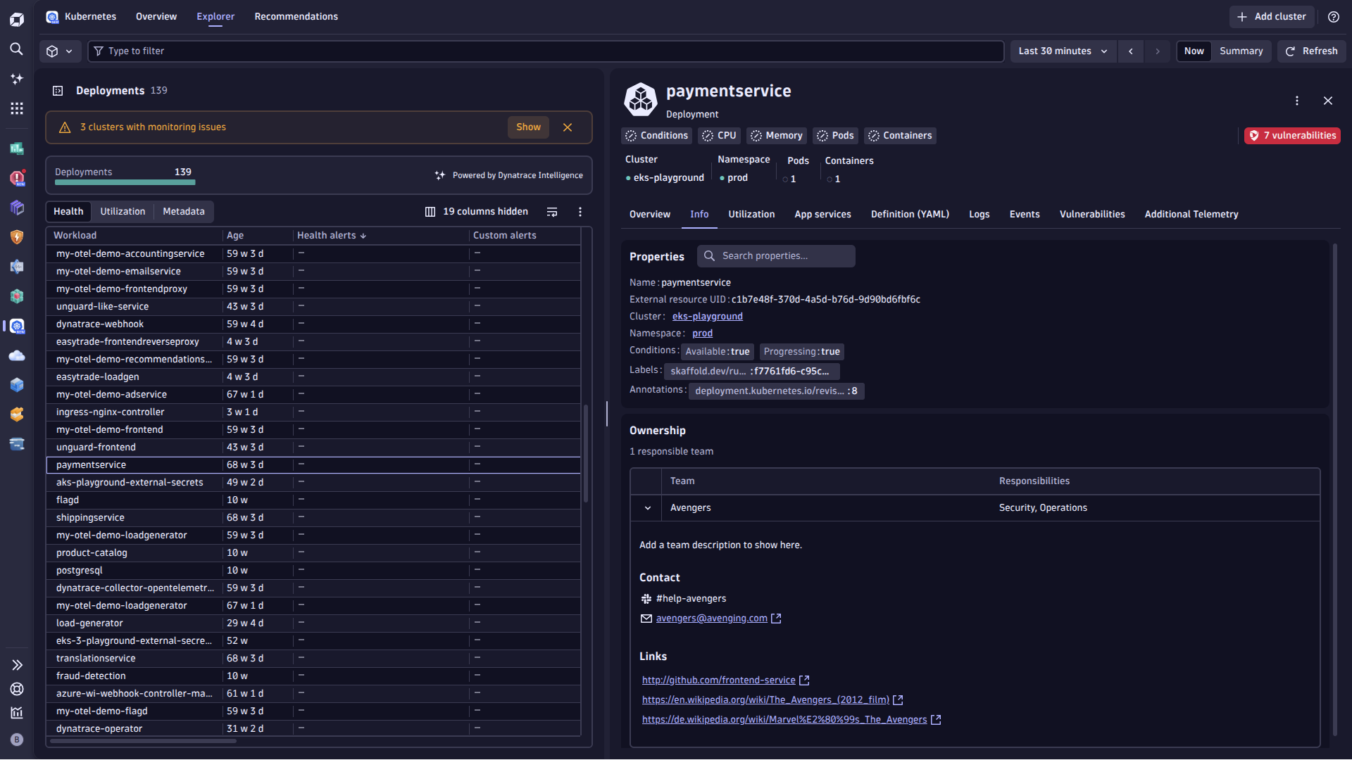Open the entity type dropdown in the filter bar
This screenshot has height=760, width=1352.
[x=60, y=51]
